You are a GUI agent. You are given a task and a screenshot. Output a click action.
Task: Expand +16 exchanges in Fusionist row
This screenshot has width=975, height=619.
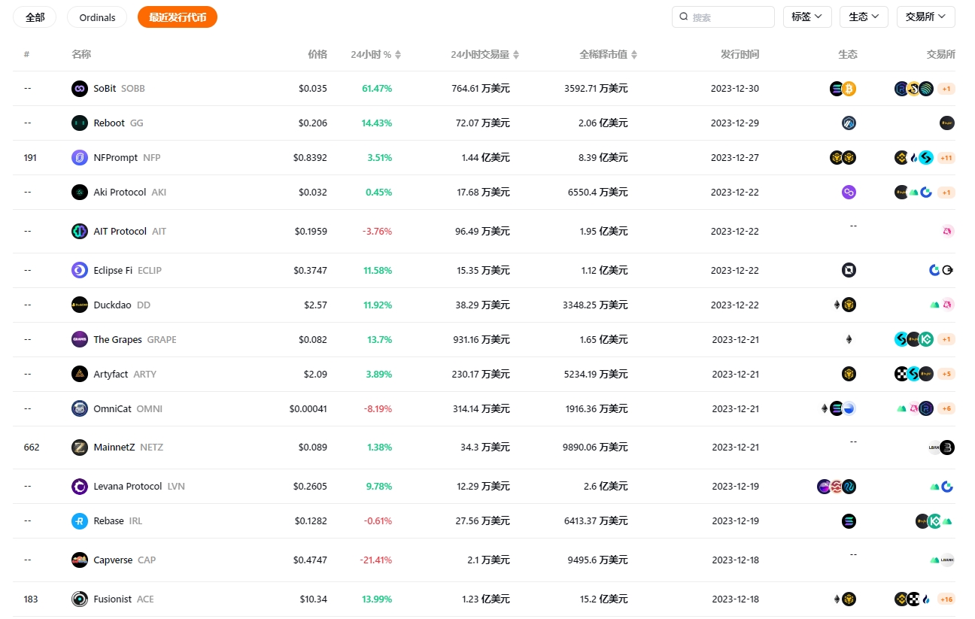point(946,599)
